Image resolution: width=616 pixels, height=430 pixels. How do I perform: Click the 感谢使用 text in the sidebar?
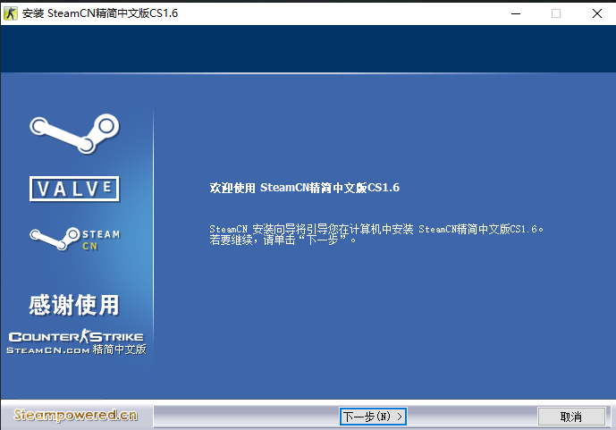74,305
